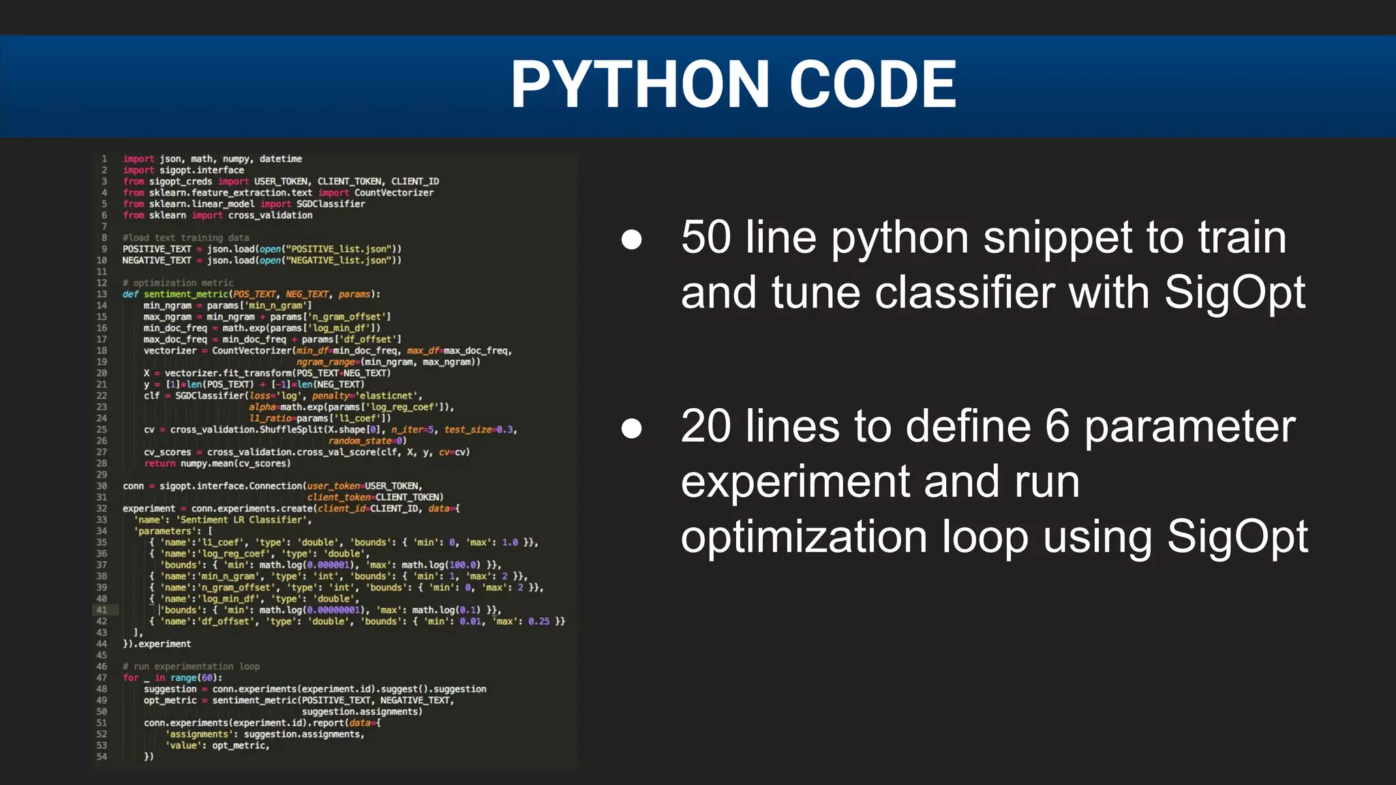
Task: Click 'experiment = conn.experiments.create' line
Action: point(292,508)
